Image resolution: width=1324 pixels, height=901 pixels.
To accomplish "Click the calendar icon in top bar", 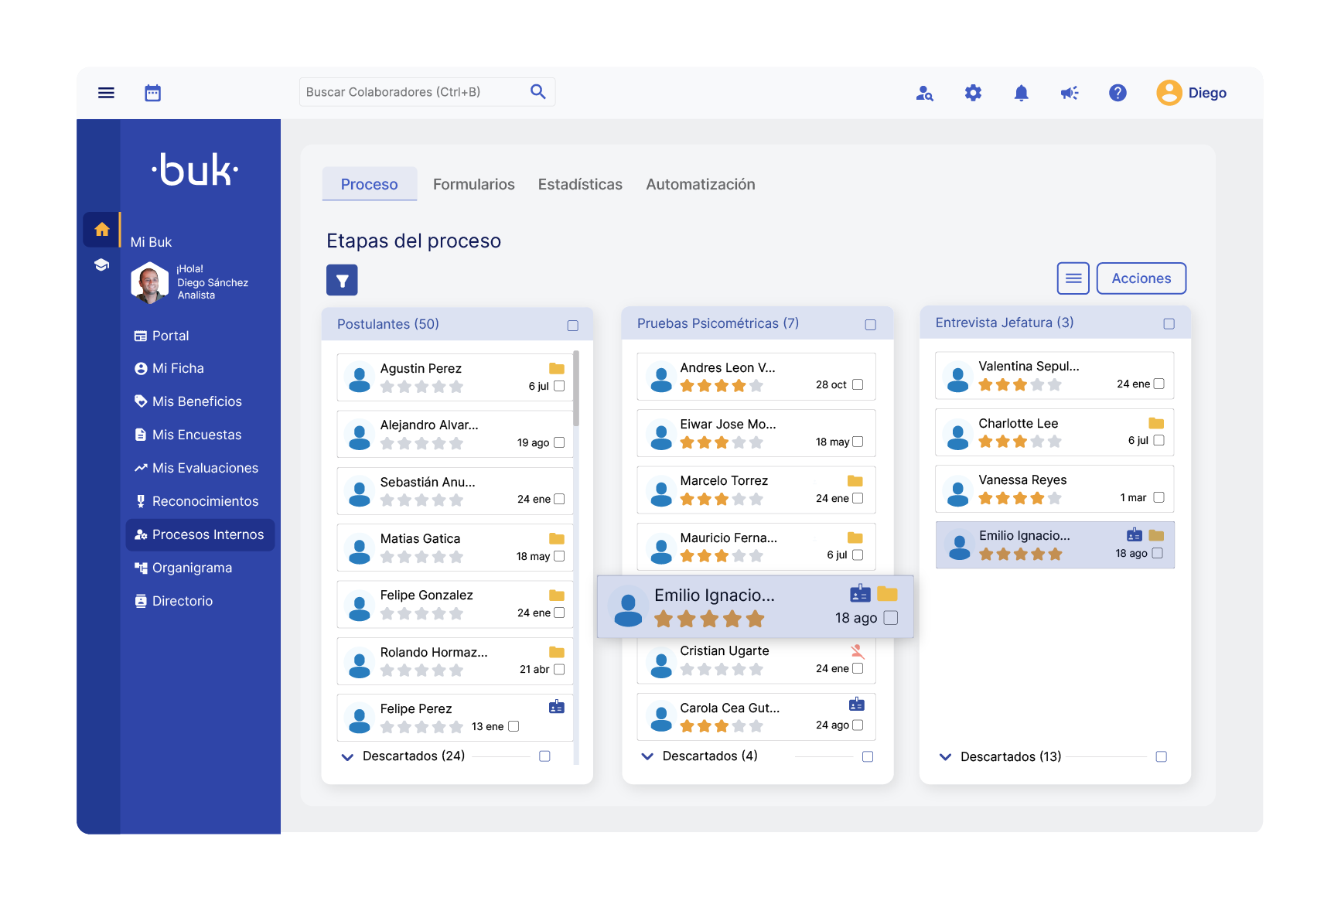I will click(x=153, y=93).
